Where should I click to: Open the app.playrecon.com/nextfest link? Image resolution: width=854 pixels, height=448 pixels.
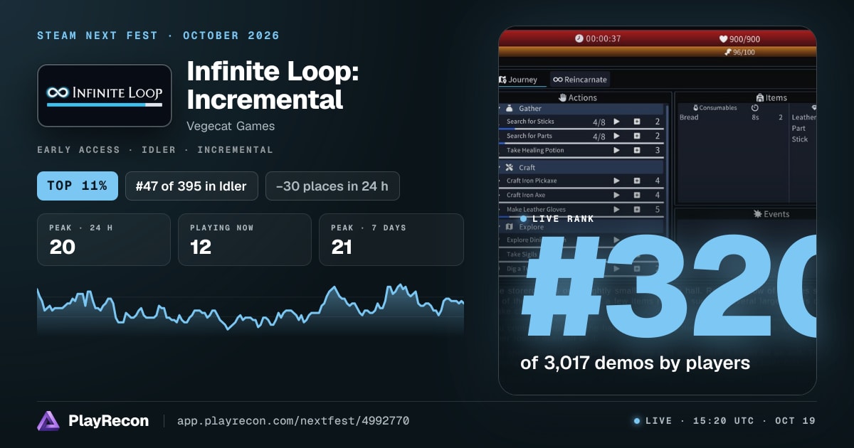click(293, 421)
